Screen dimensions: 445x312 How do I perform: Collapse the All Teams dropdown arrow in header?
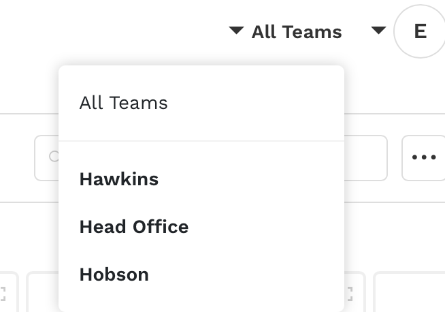click(236, 31)
